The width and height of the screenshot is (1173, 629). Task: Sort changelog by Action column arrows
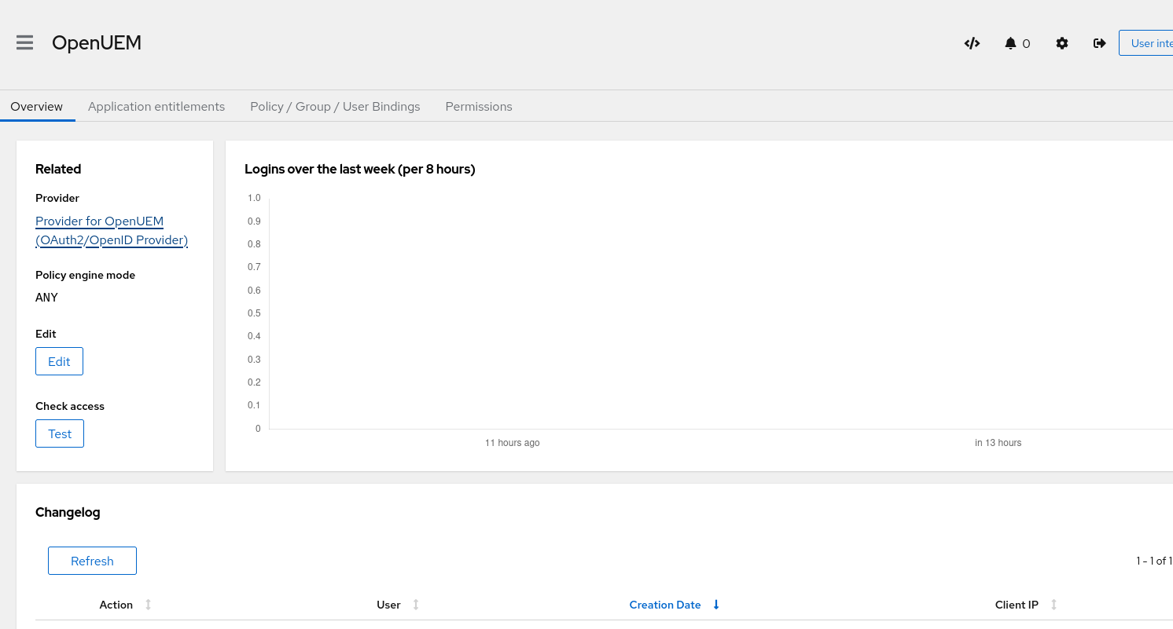click(148, 605)
